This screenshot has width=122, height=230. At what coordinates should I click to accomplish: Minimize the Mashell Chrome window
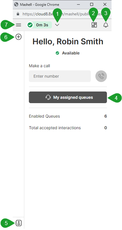[x=78, y=4]
